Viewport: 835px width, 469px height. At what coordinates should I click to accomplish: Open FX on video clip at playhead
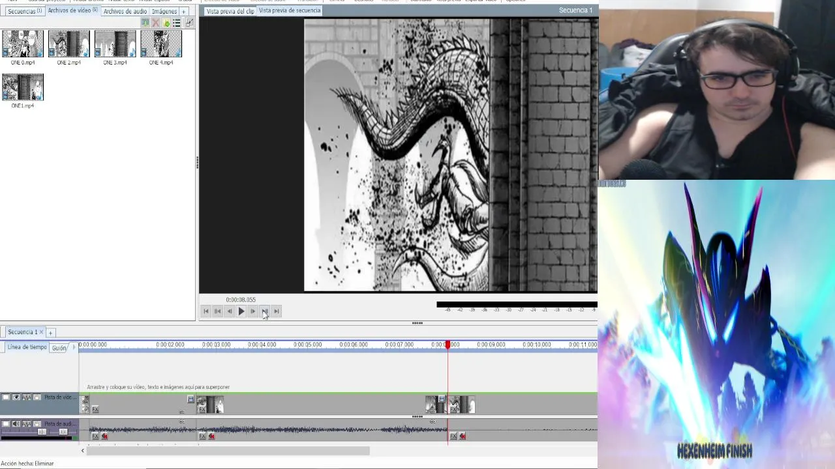[453, 408]
